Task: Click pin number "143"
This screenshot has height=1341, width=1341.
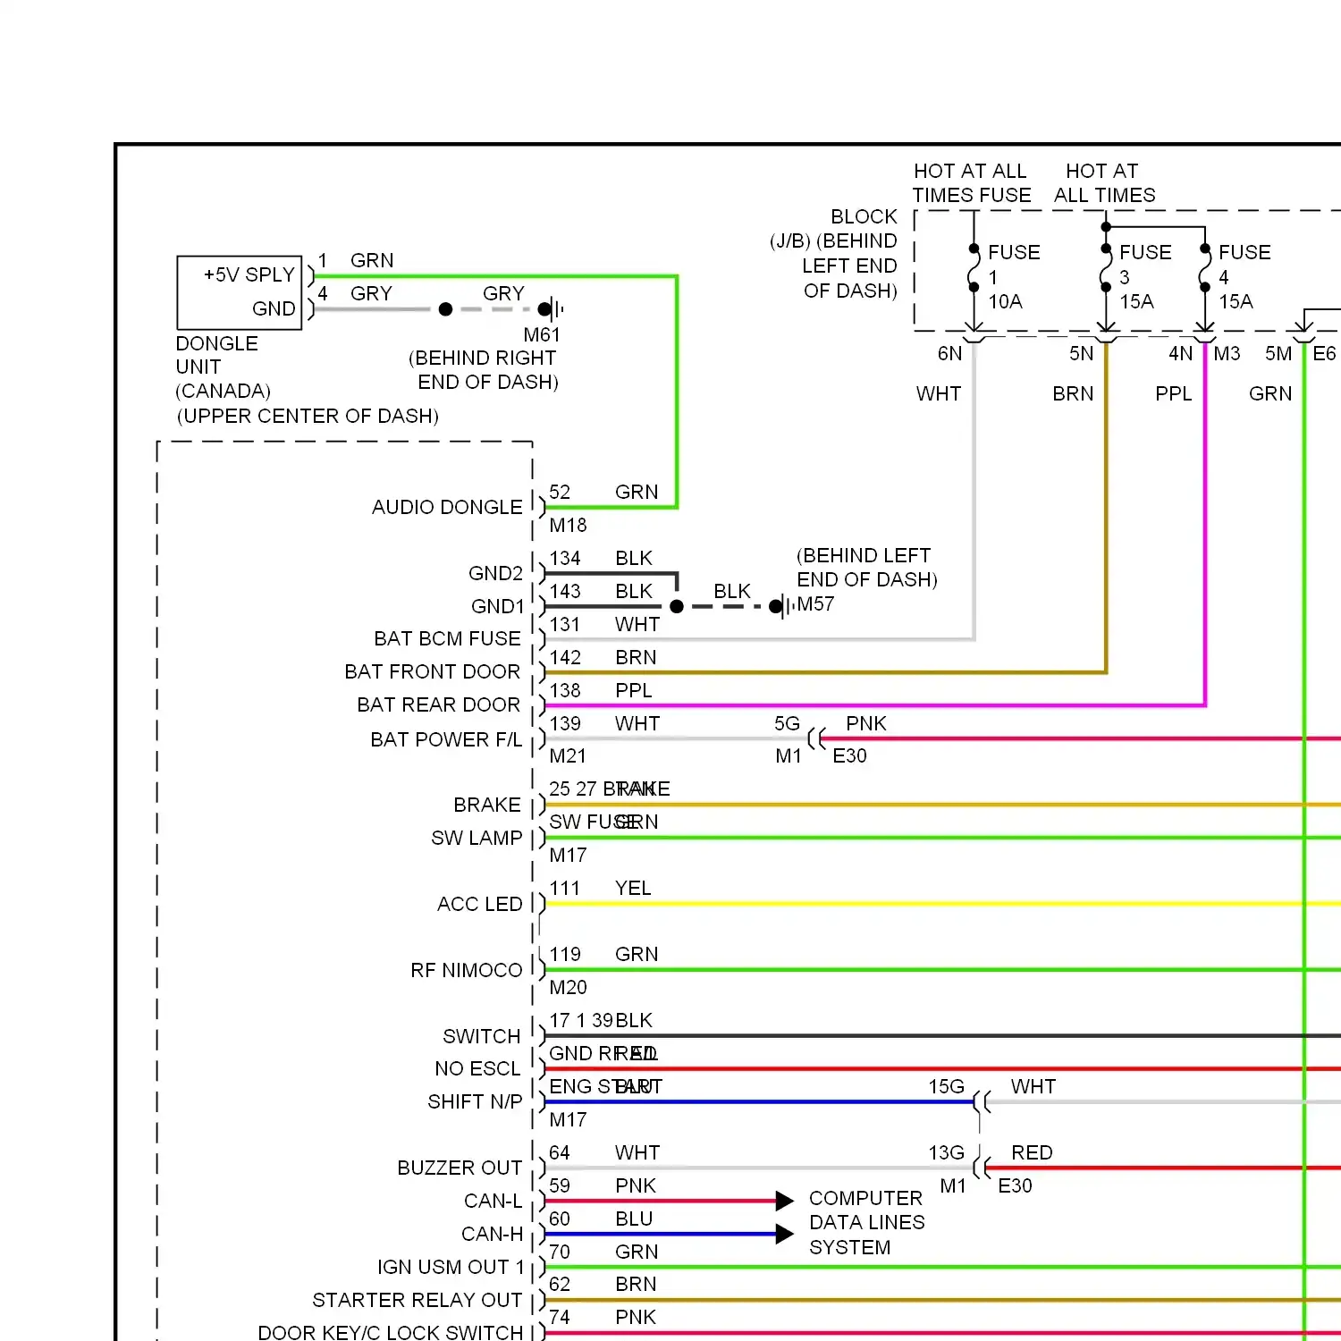Action: pyautogui.click(x=565, y=592)
